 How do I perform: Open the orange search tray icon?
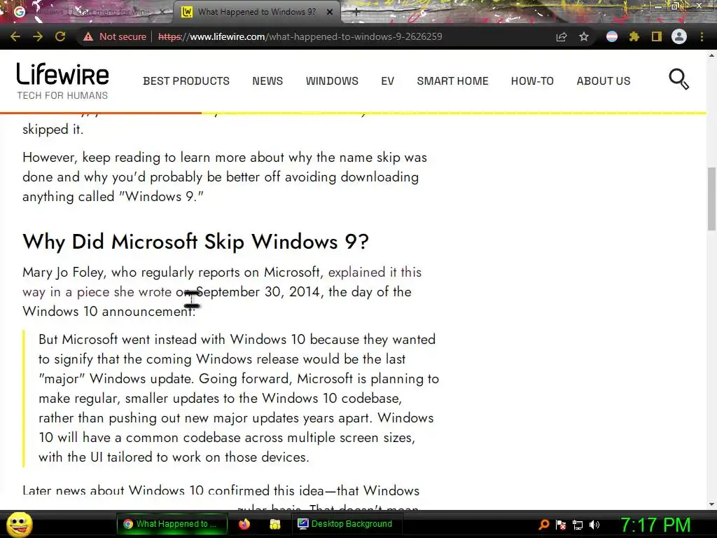[543, 525]
